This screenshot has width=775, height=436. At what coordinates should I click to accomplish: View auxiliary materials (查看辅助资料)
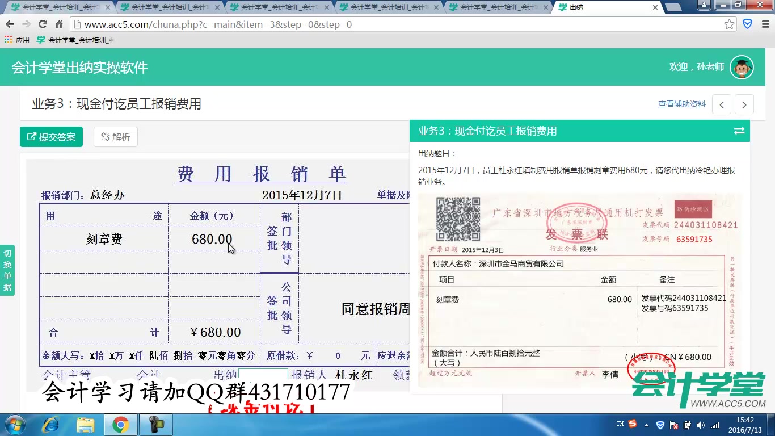(682, 104)
